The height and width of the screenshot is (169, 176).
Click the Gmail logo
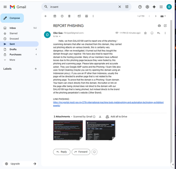pos(18,7)
